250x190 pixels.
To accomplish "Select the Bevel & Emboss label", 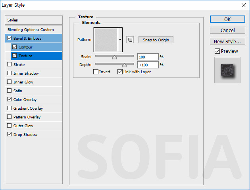I will pos(27,38).
